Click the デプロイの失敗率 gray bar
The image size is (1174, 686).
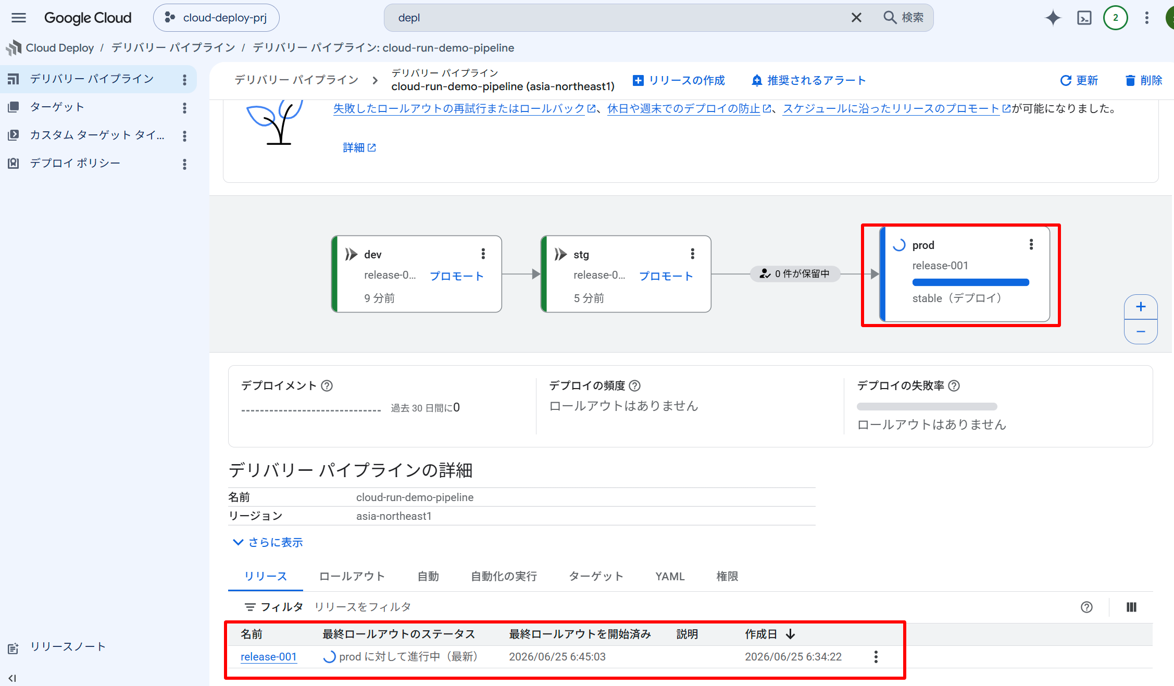927,406
